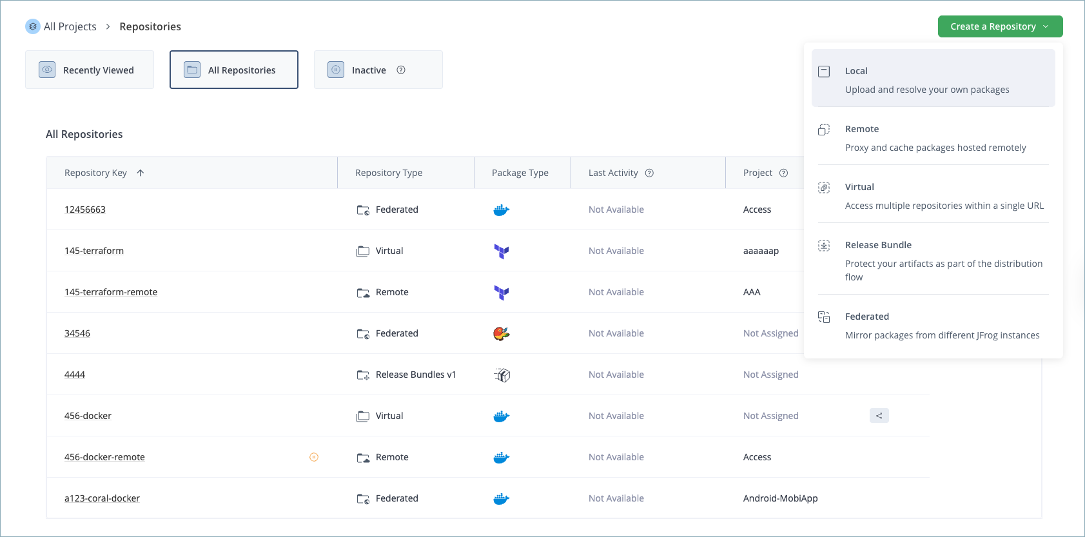
Task: Click Not Available in a123-coral-docker row
Action: 616,498
